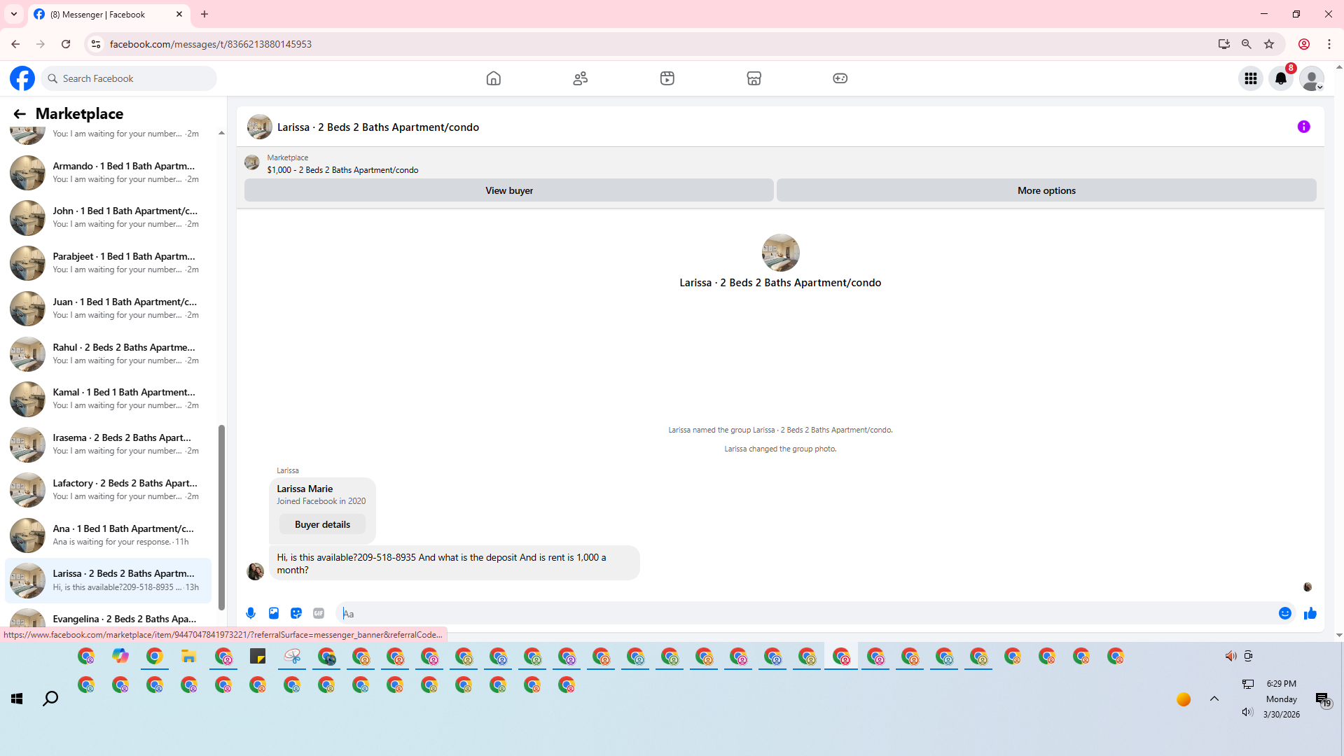Click the centered listing photo thumbnail
1344x756 pixels.
pyautogui.click(x=780, y=252)
